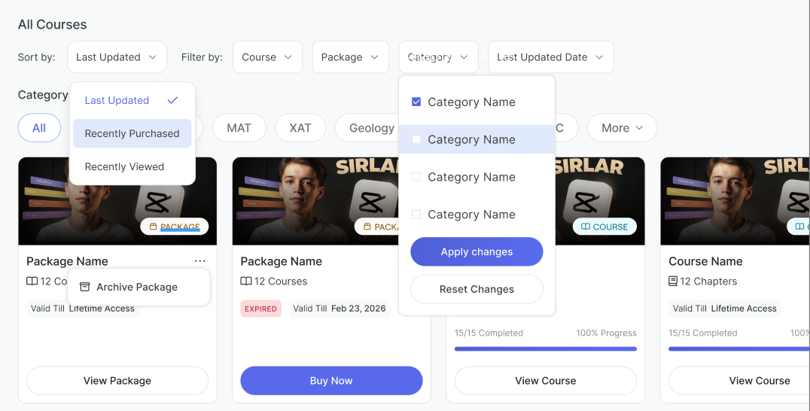Choose Recently Viewed from sort menu
Screen dimensions: 810x411
coord(124,166)
